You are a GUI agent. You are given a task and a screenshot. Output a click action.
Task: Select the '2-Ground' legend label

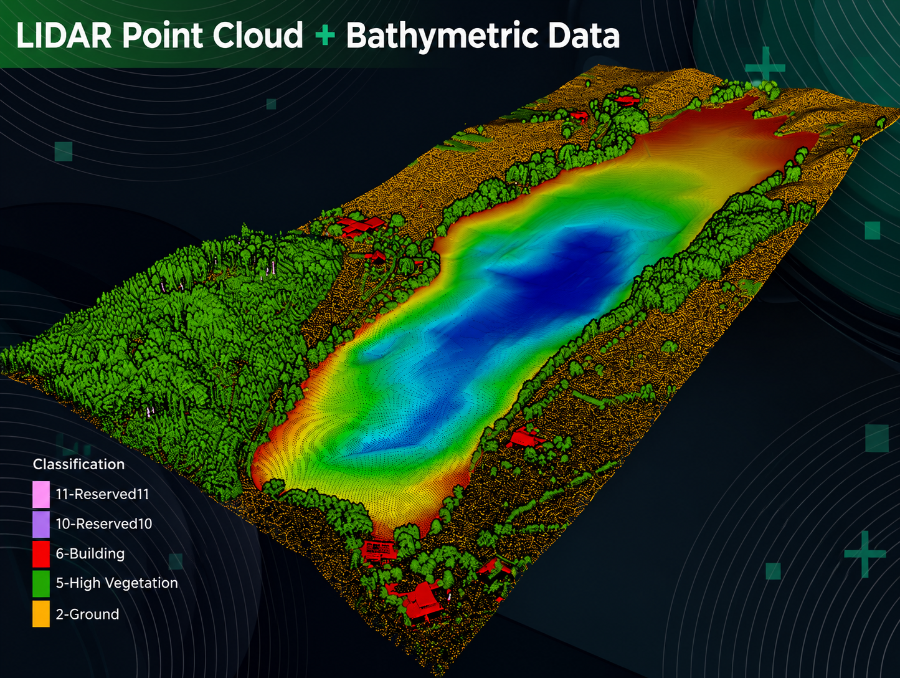click(x=87, y=614)
